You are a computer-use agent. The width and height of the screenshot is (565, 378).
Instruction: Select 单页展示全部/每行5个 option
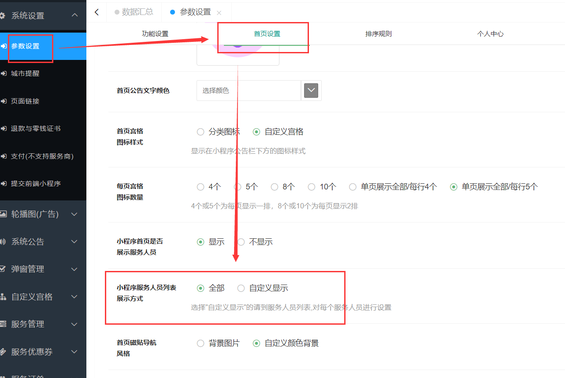(453, 187)
